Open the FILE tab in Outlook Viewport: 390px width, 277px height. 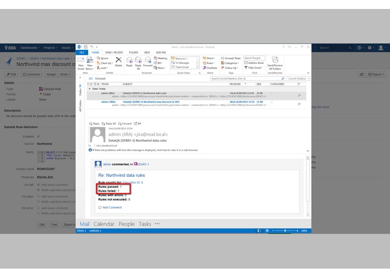pyautogui.click(x=82, y=52)
